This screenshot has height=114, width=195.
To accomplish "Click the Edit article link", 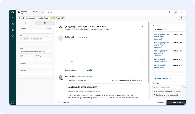I will click(137, 81).
